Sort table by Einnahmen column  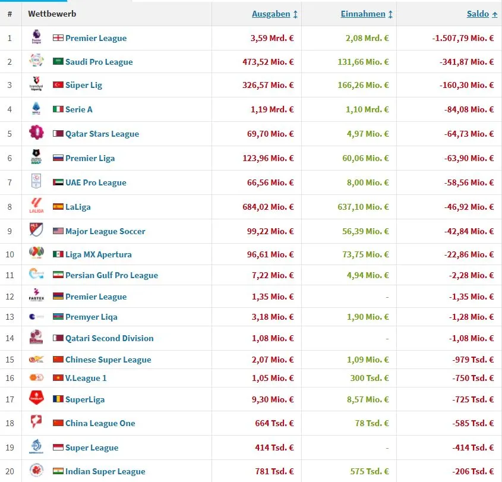tap(367, 14)
